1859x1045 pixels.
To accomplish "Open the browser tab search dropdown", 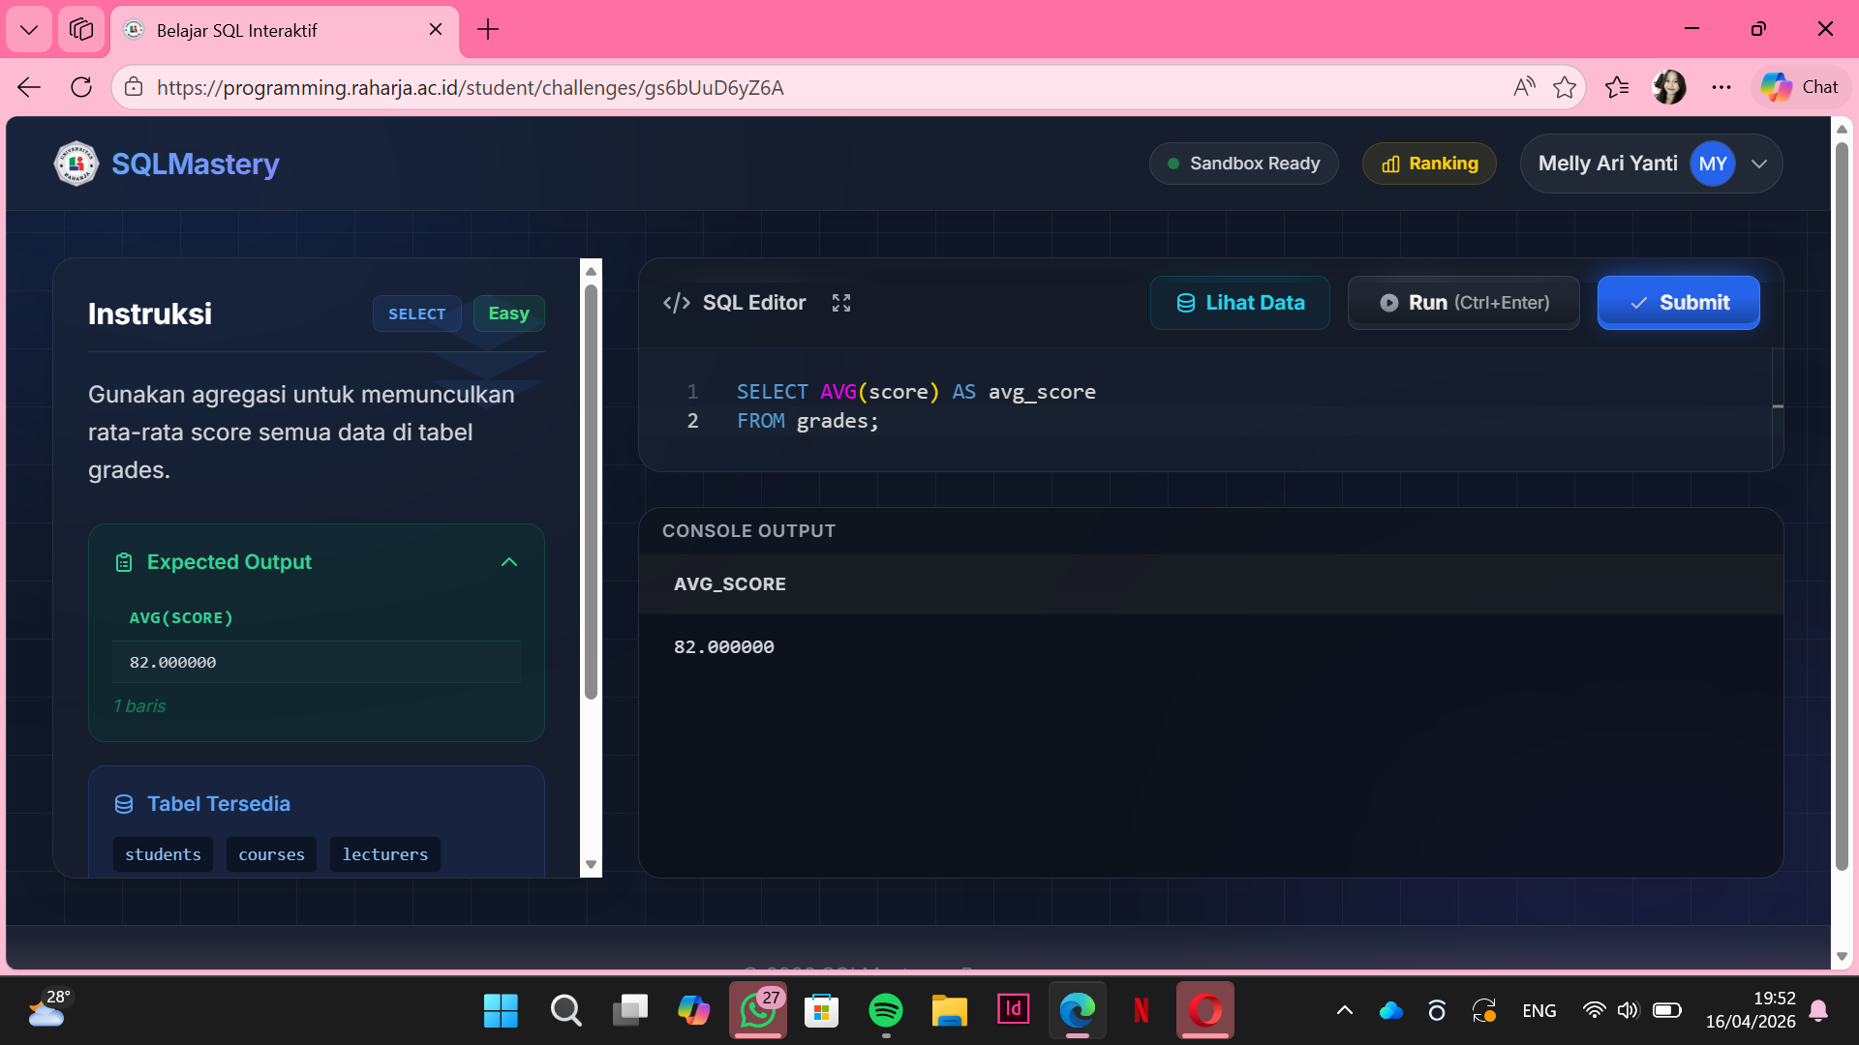I will click(x=29, y=29).
